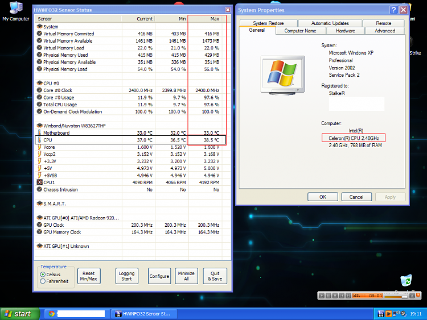This screenshot has height=320, width=427.
Task: Click the Logging Start button
Action: point(126,276)
